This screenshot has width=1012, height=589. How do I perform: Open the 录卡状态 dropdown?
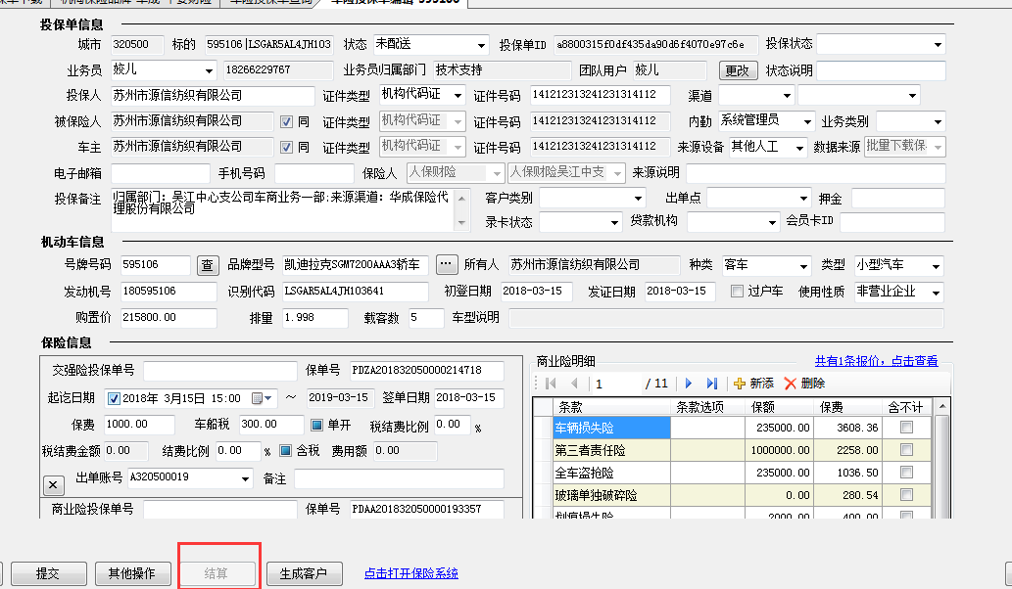pyautogui.click(x=614, y=222)
